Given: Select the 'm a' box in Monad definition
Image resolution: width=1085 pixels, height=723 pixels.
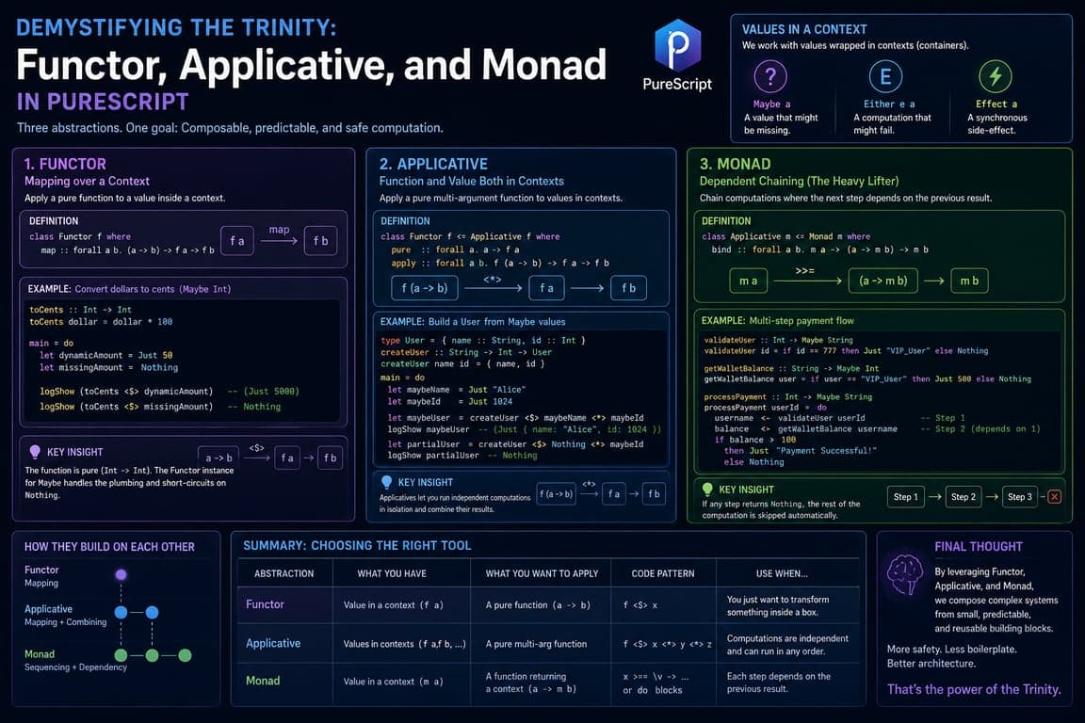Looking at the screenshot, I should pos(748,281).
